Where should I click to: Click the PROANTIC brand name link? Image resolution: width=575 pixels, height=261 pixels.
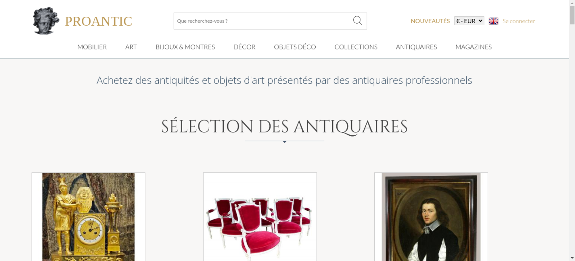98,21
